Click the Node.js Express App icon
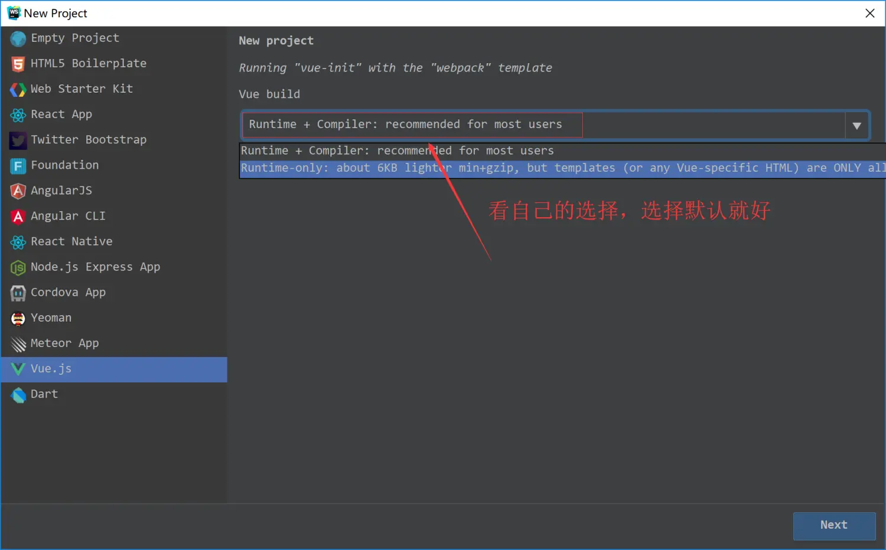This screenshot has height=550, width=886. (x=18, y=267)
